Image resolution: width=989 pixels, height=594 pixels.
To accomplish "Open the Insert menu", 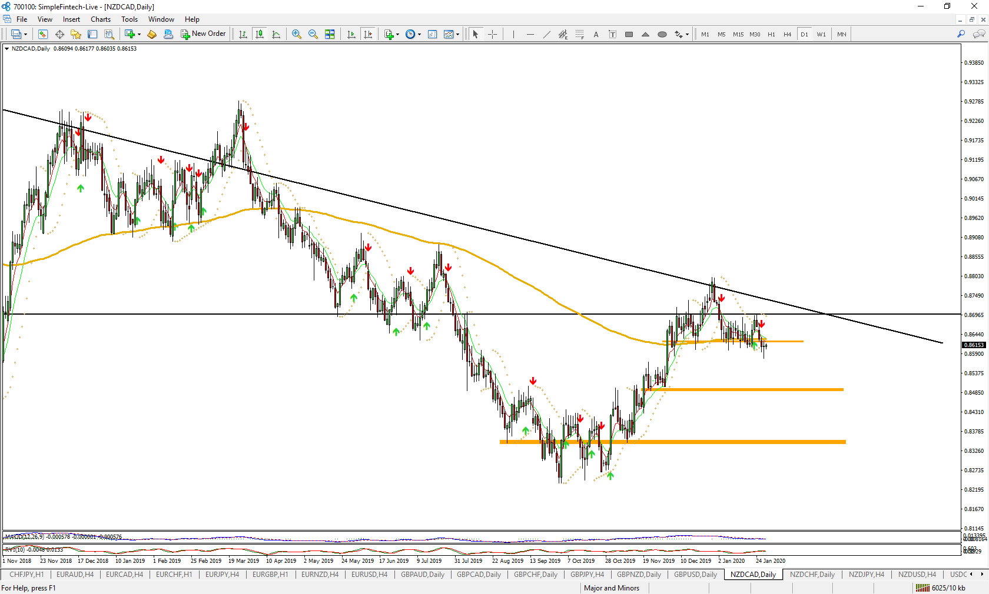I will point(71,19).
